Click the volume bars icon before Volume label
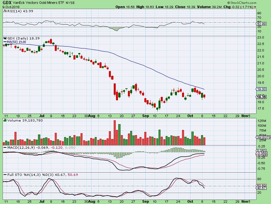271x204 pixels. coord(5,120)
